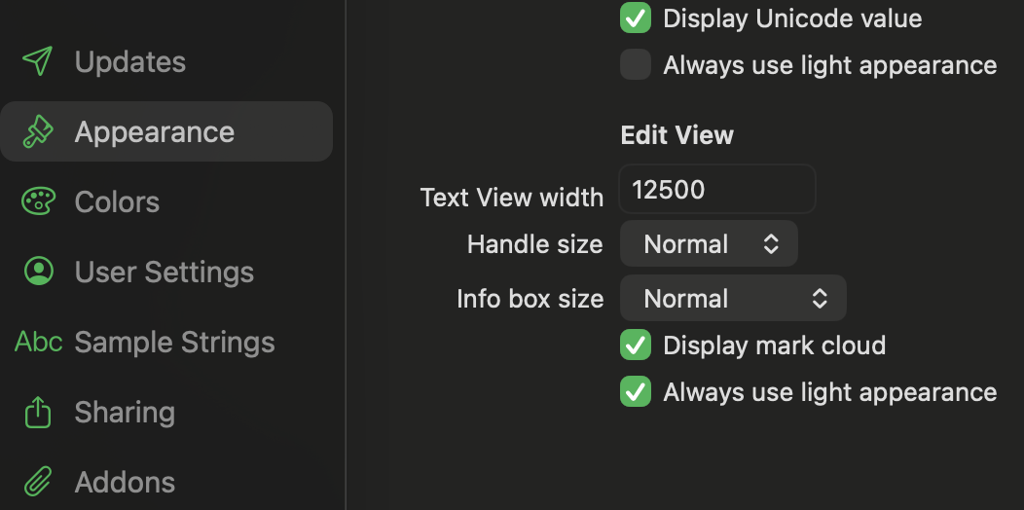Disable Edit View Always use light appearance
The width and height of the screenshot is (1024, 510).
click(636, 392)
